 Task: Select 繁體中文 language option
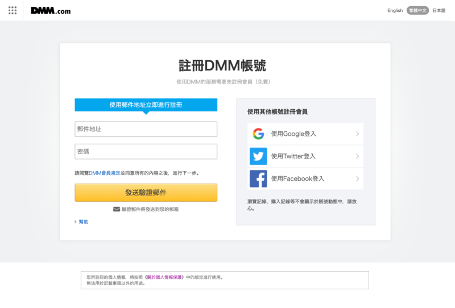(x=417, y=10)
